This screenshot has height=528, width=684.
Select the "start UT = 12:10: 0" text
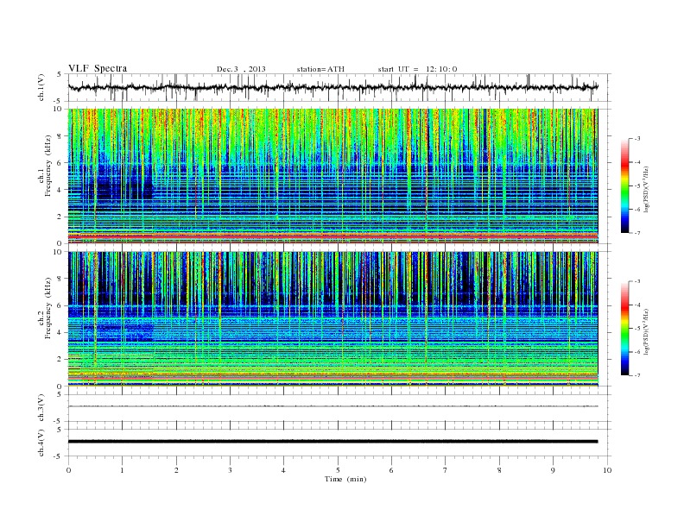[417, 69]
